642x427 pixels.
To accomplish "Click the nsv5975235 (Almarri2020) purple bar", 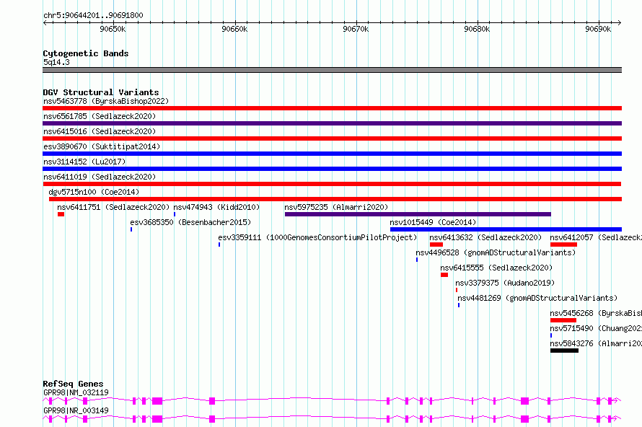I will pos(418,214).
